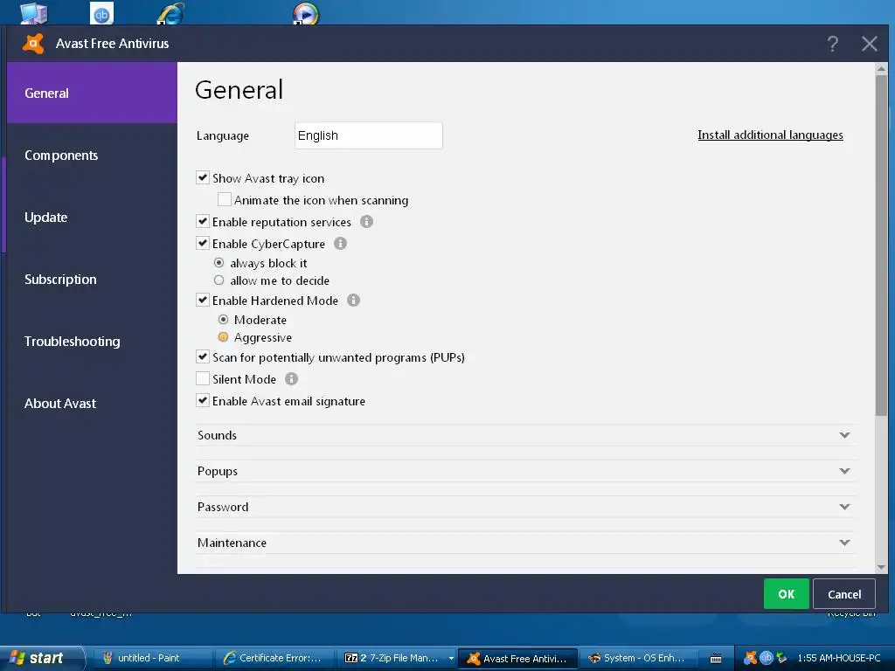Click Safely Remove Hardware tray icon
895x671 pixels.
(781, 658)
